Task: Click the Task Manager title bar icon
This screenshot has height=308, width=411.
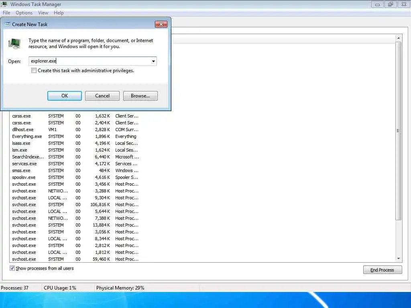Action: click(x=4, y=4)
